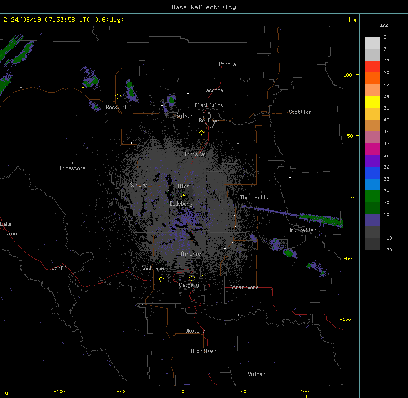The height and width of the screenshot is (398, 408).
Task: Click the yellow V marker northeast of Calgary
Action: coord(203,276)
